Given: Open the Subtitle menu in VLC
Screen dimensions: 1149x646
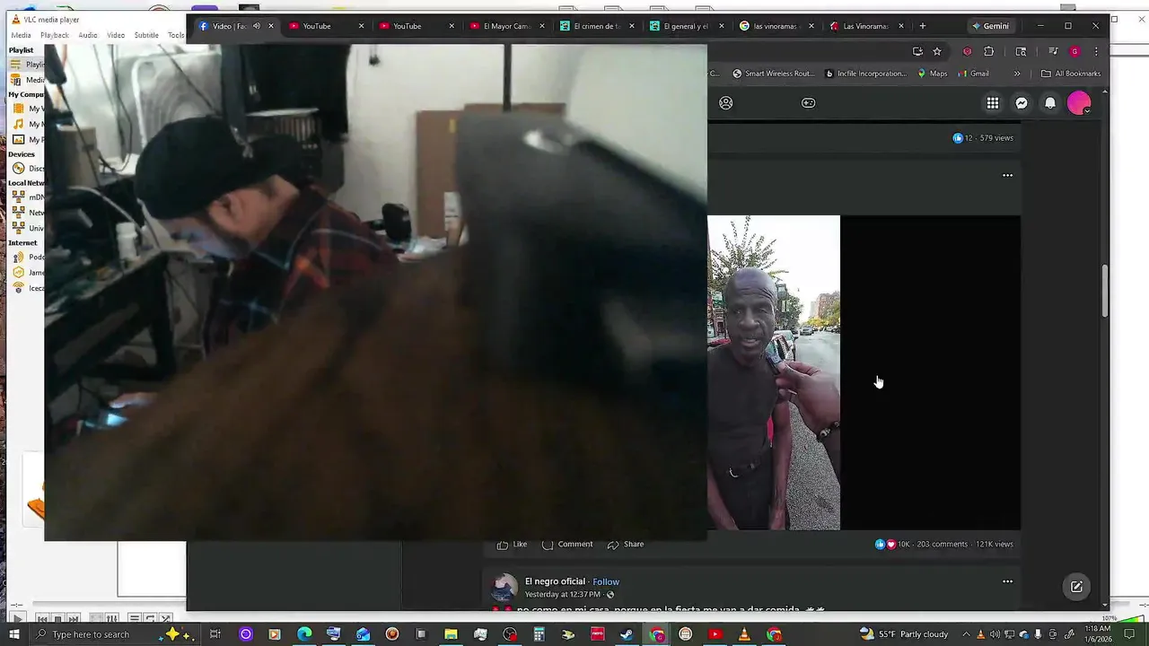Looking at the screenshot, I should point(146,35).
